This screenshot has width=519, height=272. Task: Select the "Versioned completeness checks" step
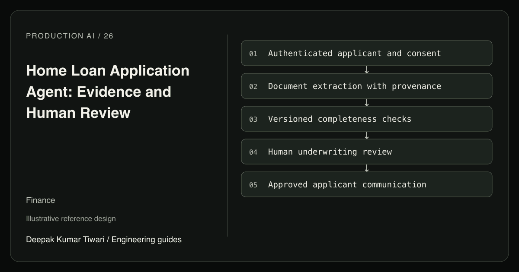(367, 119)
